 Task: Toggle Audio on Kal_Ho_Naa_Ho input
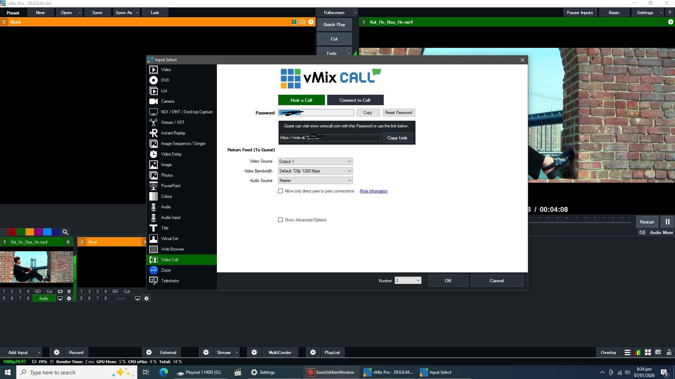44,298
